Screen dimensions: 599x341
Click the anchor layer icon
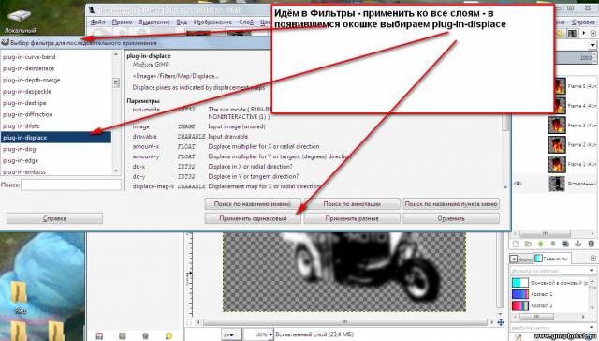(x=578, y=244)
